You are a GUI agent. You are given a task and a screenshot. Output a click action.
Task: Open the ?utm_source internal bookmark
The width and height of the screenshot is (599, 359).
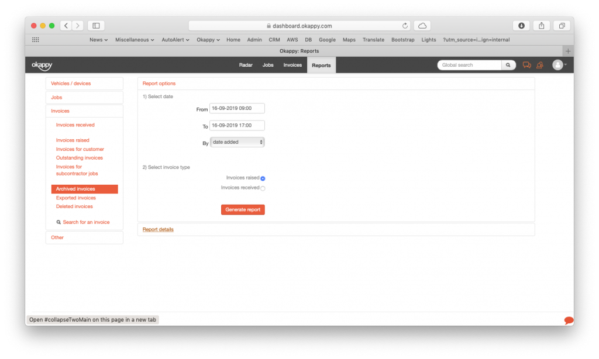point(476,40)
